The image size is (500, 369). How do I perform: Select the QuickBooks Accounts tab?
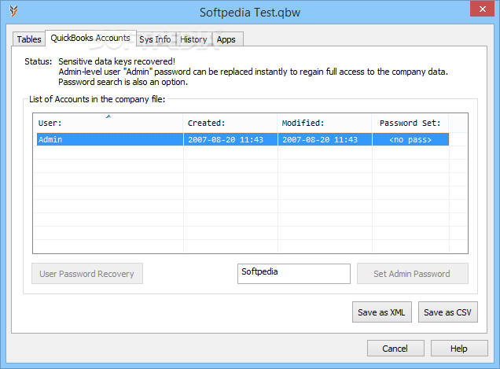[90, 38]
